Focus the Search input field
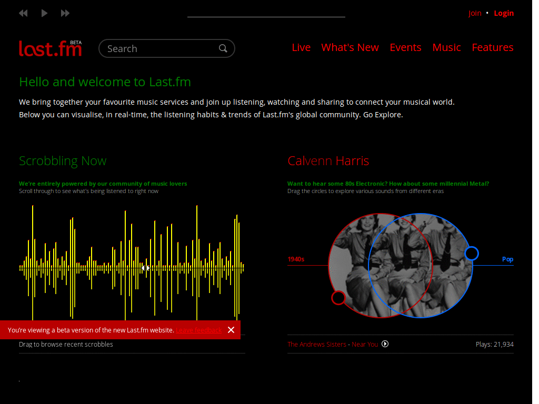 (167, 48)
